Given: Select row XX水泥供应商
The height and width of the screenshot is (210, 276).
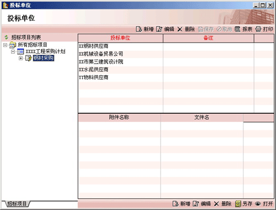Looking at the screenshot, I should point(176,70).
